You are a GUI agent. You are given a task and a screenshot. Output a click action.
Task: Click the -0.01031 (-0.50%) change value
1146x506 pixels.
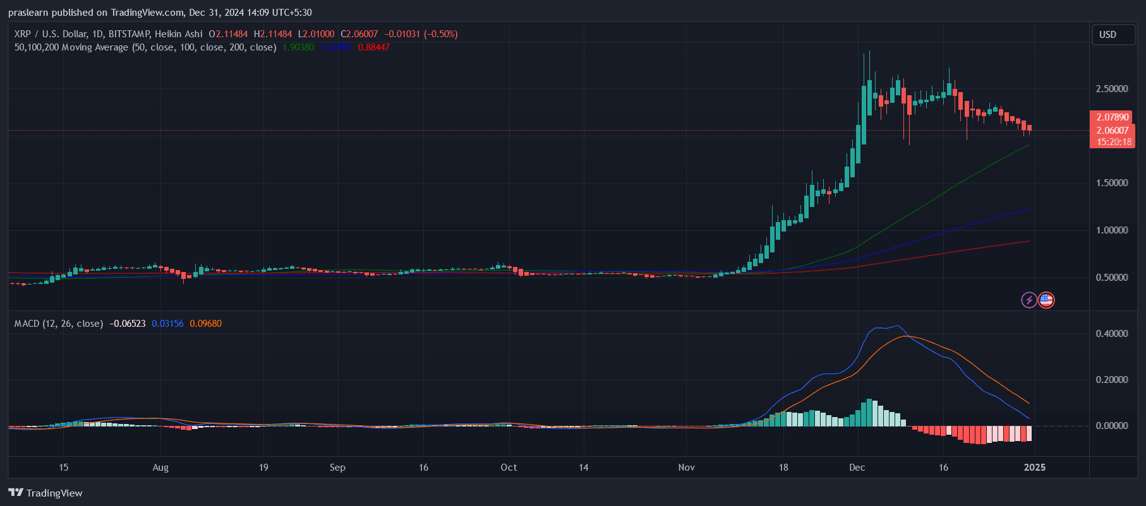tap(421, 34)
